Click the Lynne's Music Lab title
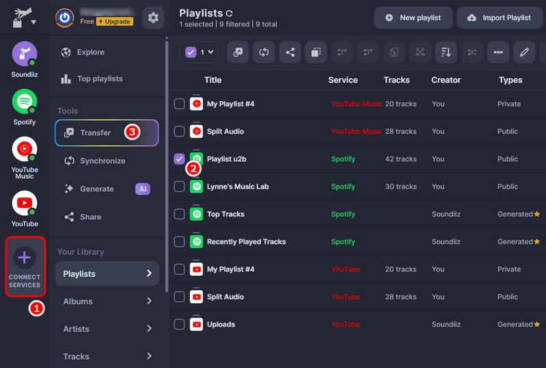The image size is (546, 368). coord(238,186)
